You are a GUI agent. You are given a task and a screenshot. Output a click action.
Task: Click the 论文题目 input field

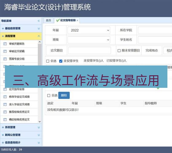(x=89, y=50)
